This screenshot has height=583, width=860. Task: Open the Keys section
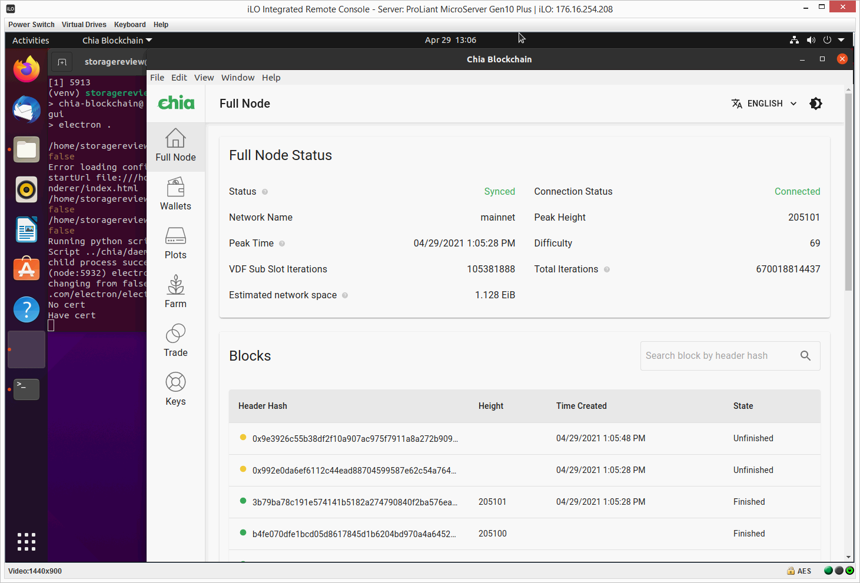[175, 389]
